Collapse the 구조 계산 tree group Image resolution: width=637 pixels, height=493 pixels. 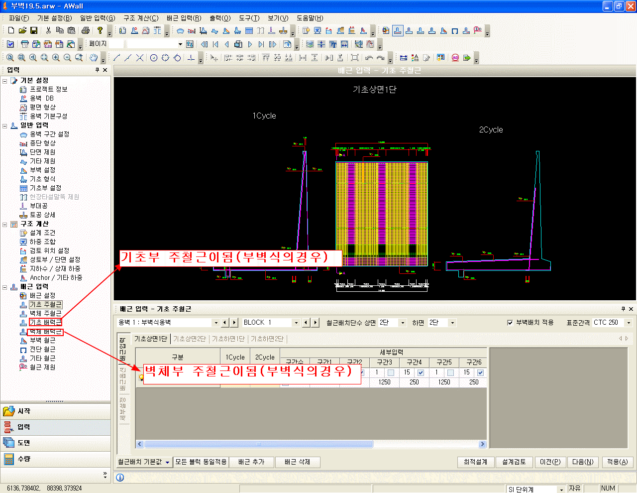pyautogui.click(x=5, y=225)
